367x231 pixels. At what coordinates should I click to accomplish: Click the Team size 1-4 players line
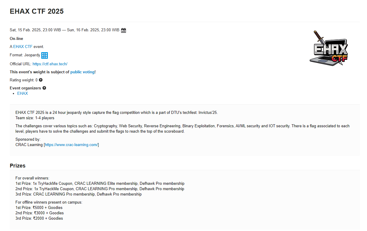point(35,118)
